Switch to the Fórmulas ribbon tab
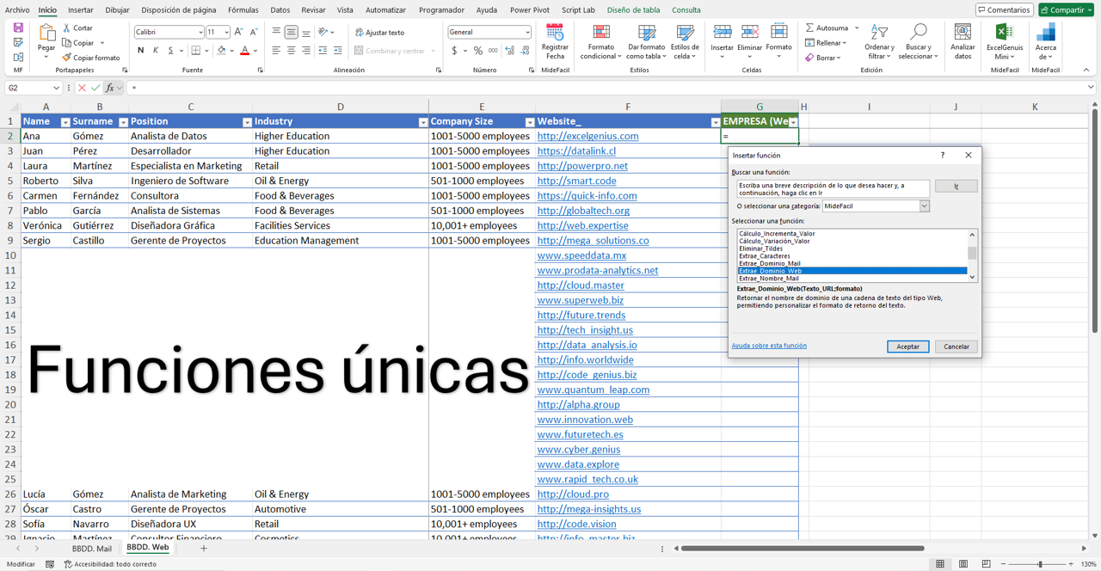1101x571 pixels. click(x=242, y=9)
